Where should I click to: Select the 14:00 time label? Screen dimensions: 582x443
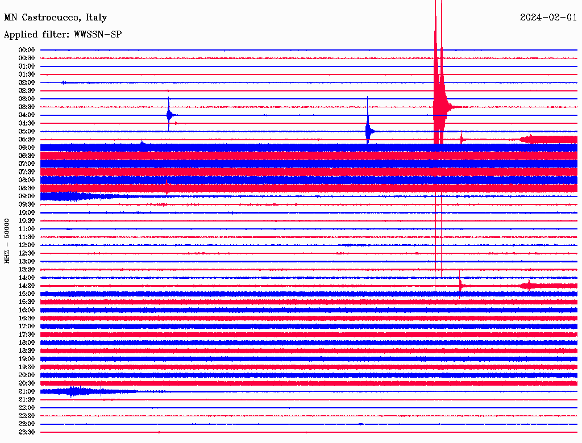(27, 278)
